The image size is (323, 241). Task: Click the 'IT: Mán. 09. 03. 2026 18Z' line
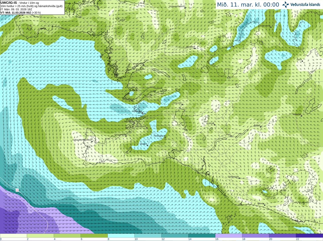tap(16, 9)
